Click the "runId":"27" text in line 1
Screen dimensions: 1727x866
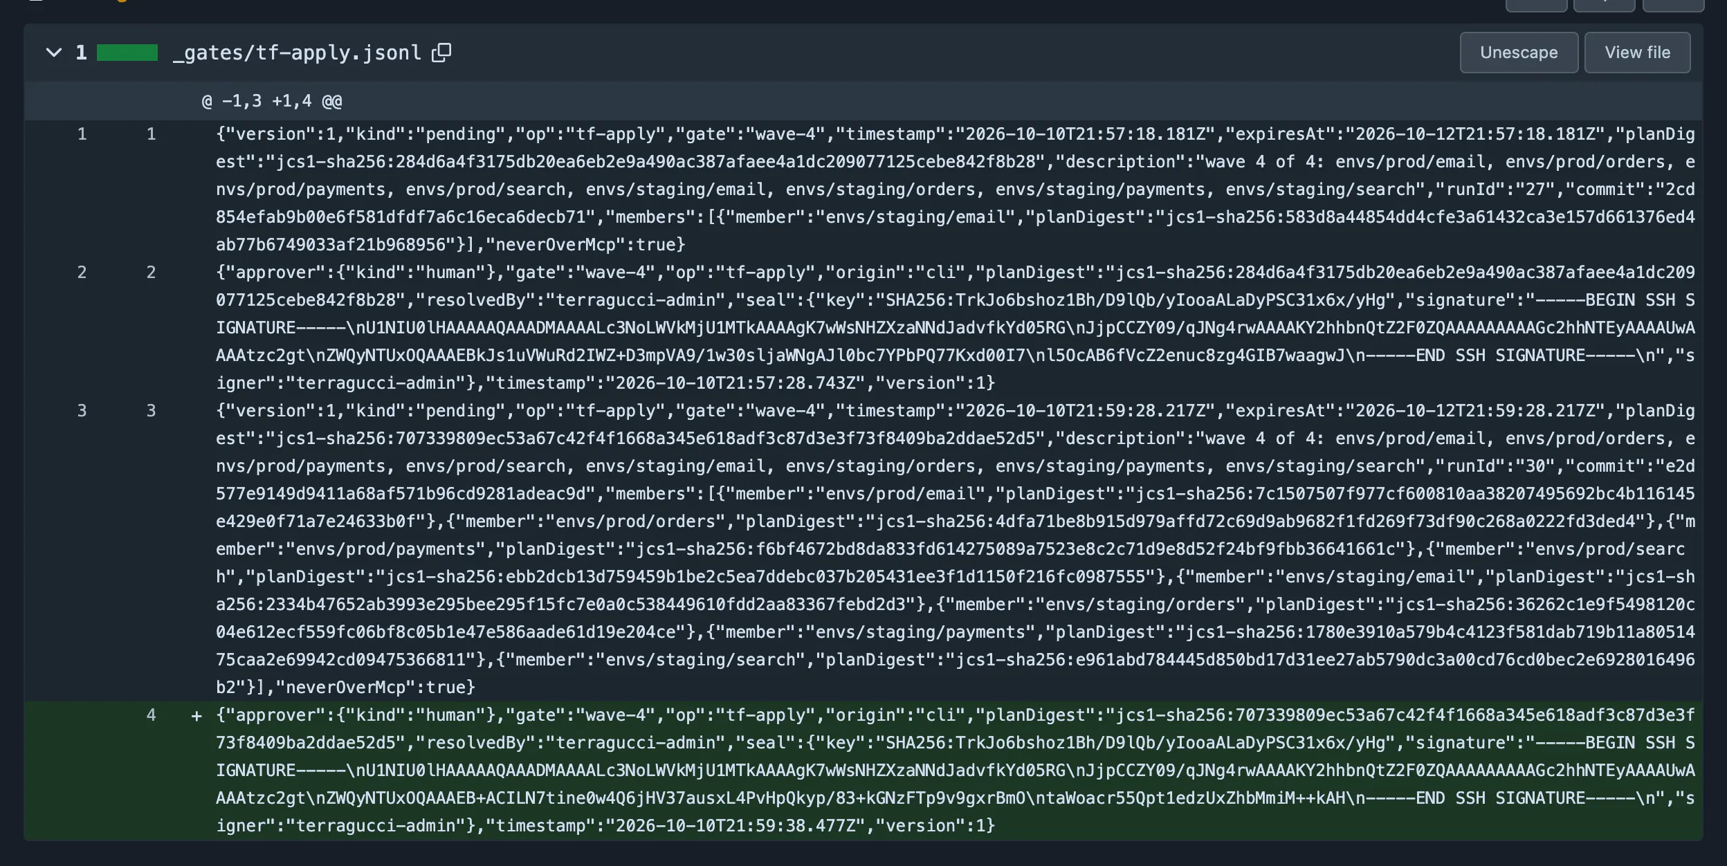[1496, 190]
